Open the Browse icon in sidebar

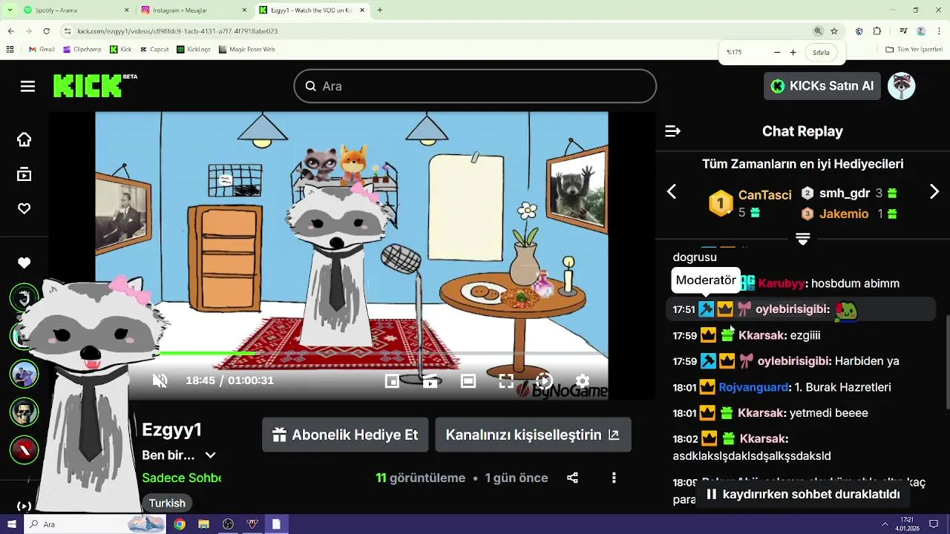(24, 174)
